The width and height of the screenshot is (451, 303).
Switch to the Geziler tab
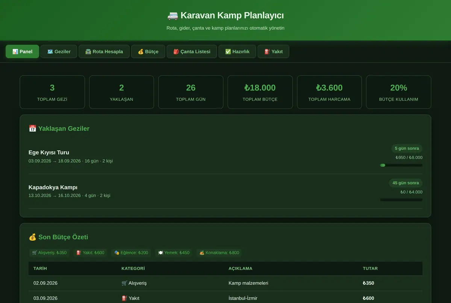(59, 52)
